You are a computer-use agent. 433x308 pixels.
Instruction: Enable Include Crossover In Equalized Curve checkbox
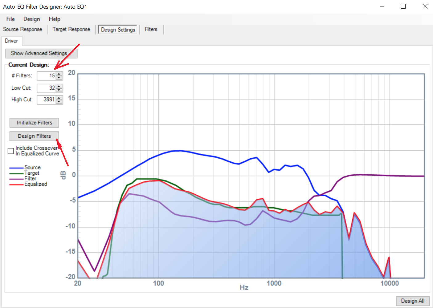tap(11, 151)
